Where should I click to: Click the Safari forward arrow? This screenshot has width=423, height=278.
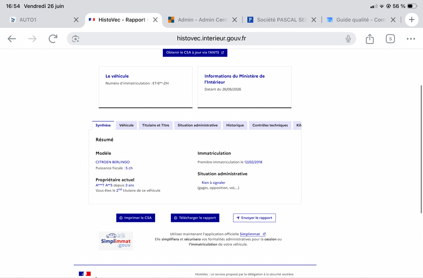coord(32,39)
